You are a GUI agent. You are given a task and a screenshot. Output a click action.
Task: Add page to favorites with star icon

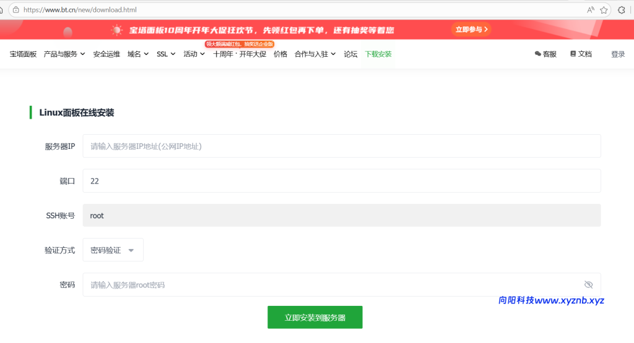[604, 10]
